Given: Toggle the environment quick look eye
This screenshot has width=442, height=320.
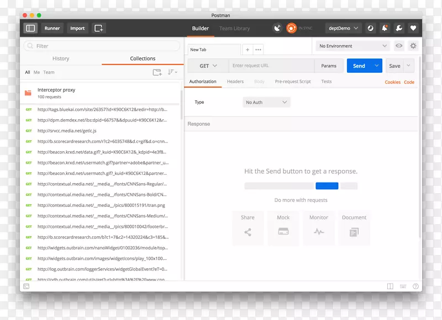Looking at the screenshot, I should click(398, 46).
